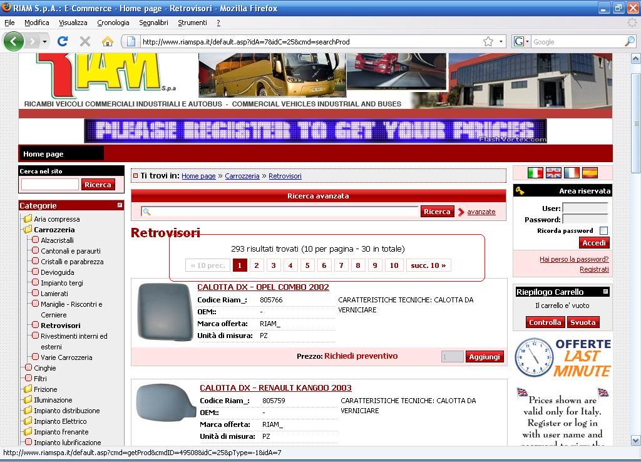Open the ? help menu

click(x=218, y=23)
